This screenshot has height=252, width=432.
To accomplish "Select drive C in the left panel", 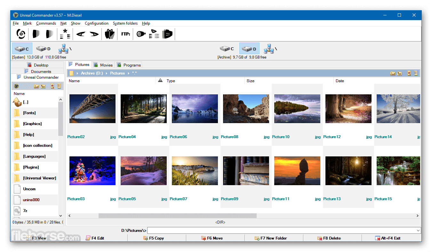I will click(x=22, y=49).
